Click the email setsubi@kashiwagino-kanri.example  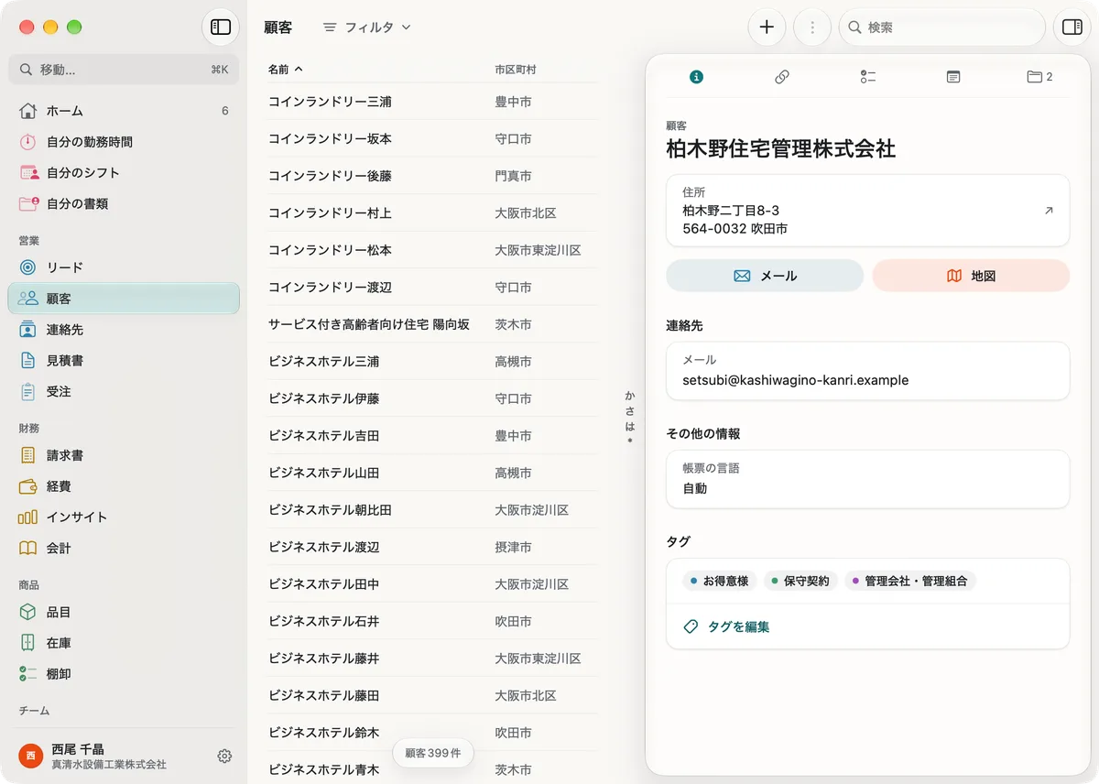pos(796,380)
